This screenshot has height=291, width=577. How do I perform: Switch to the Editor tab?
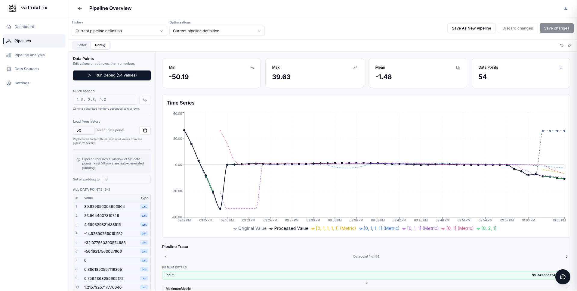coord(82,45)
